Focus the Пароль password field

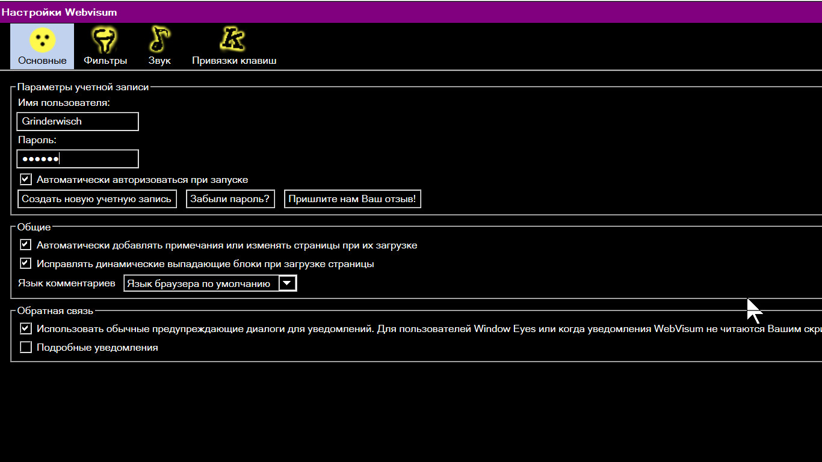pos(78,159)
